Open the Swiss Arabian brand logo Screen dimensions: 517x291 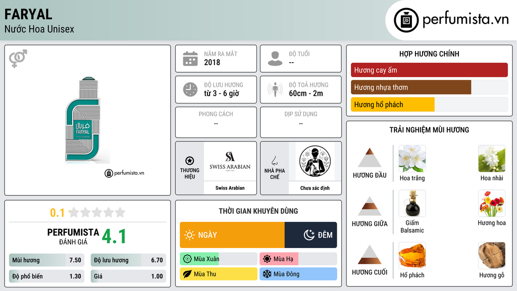230,161
